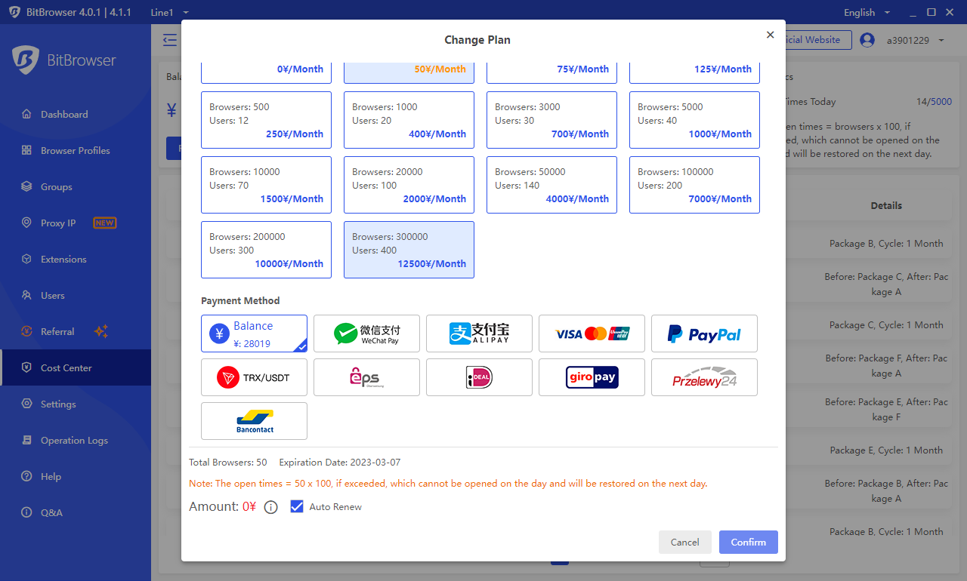Cancel the Change Plan dialog
This screenshot has width=967, height=581.
(x=684, y=542)
